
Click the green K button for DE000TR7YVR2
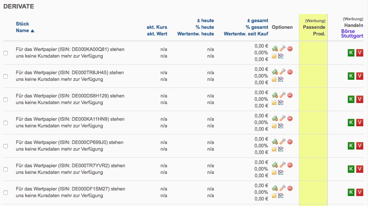(x=351, y=169)
